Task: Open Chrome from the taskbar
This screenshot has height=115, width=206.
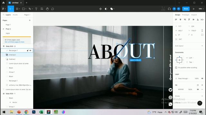Action: pyautogui.click(x=26, y=112)
